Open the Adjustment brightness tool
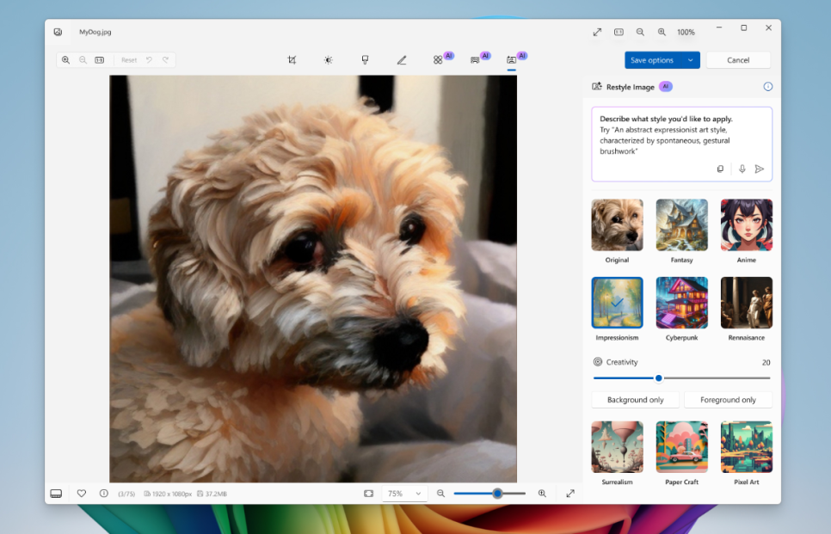831x534 pixels. (x=328, y=60)
